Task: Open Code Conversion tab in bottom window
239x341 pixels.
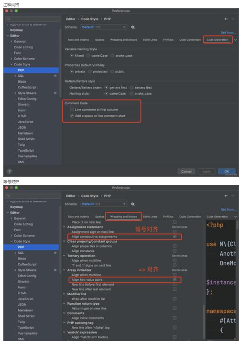Action: pyautogui.click(x=190, y=217)
